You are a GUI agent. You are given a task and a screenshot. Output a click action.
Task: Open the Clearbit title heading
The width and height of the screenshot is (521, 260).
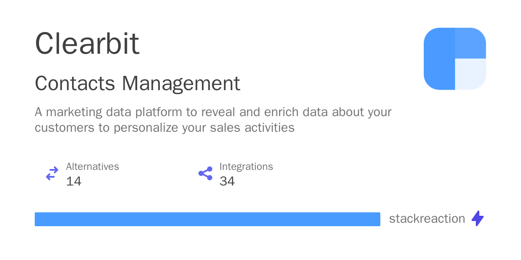coord(87,43)
